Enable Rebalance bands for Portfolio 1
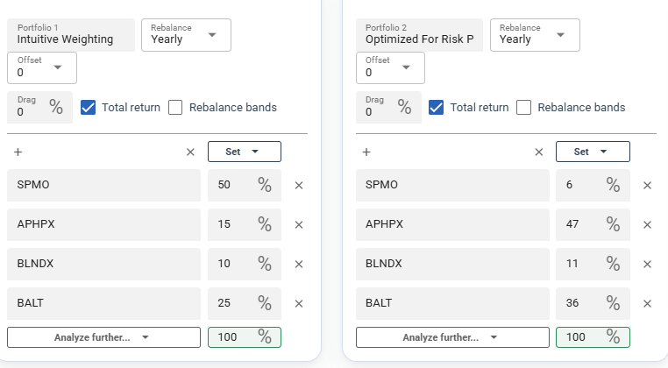The height and width of the screenshot is (368, 668). pos(175,107)
